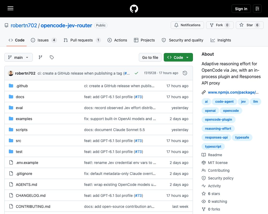
Task: Click the .github folder icon
Action: 11,86
